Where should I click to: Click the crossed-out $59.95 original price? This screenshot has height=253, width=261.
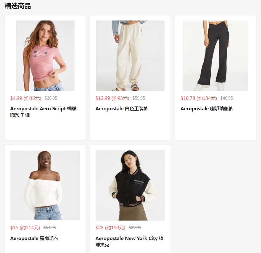point(139,98)
